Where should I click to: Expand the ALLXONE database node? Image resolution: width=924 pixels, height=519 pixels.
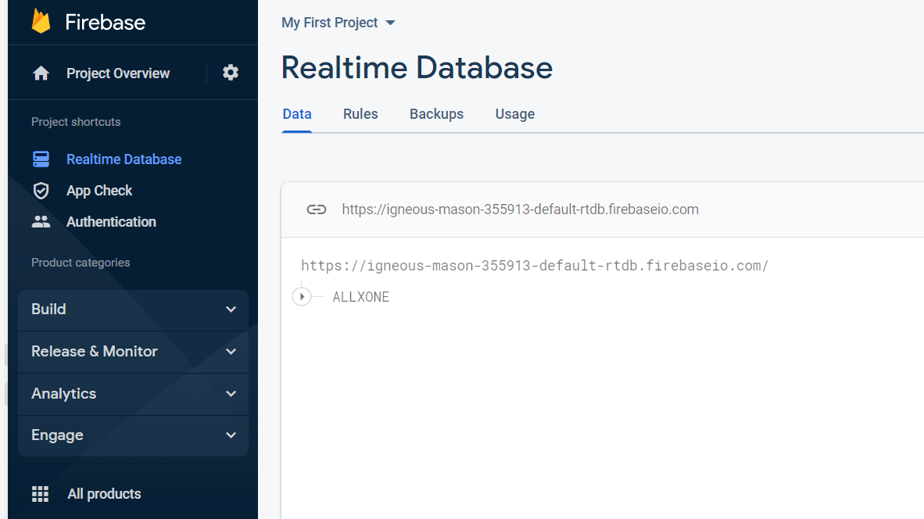click(302, 296)
